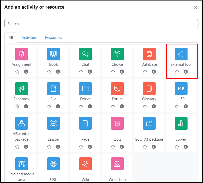
Task: Switch to the Activities tab
Action: (29, 38)
